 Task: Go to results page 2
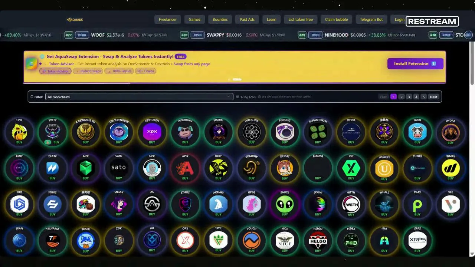click(401, 97)
